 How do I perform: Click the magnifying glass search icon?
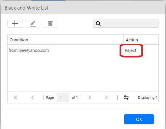tap(98, 23)
